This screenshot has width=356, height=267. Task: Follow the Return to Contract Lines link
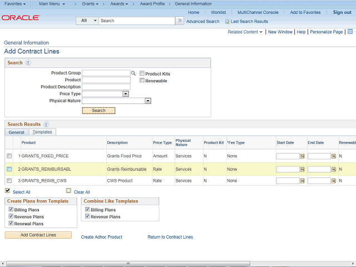[x=170, y=237]
